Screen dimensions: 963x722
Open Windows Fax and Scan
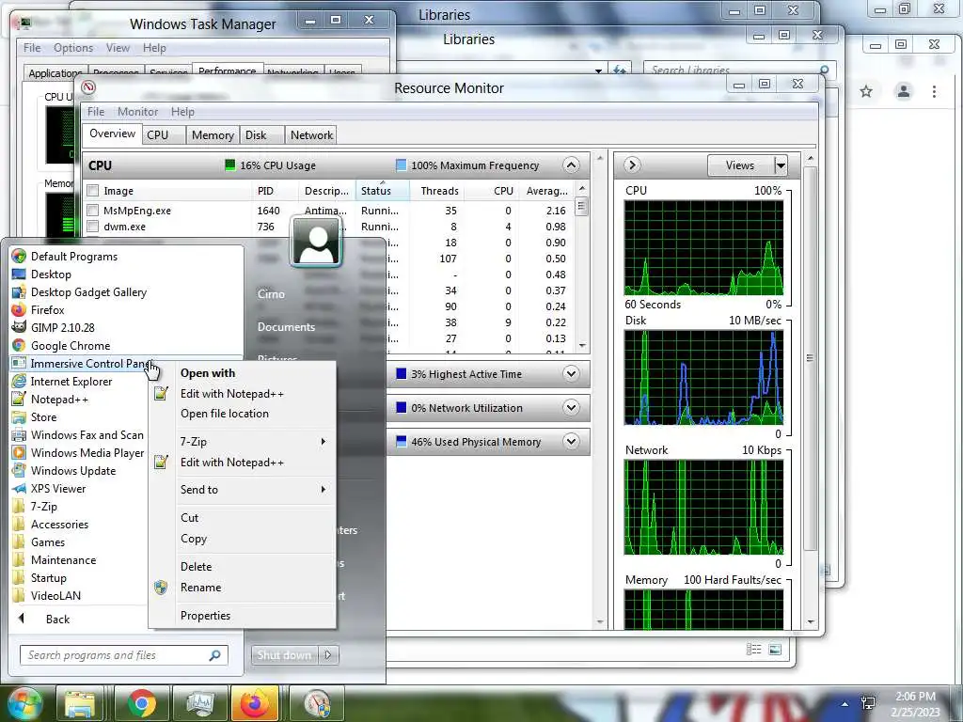[x=87, y=434]
